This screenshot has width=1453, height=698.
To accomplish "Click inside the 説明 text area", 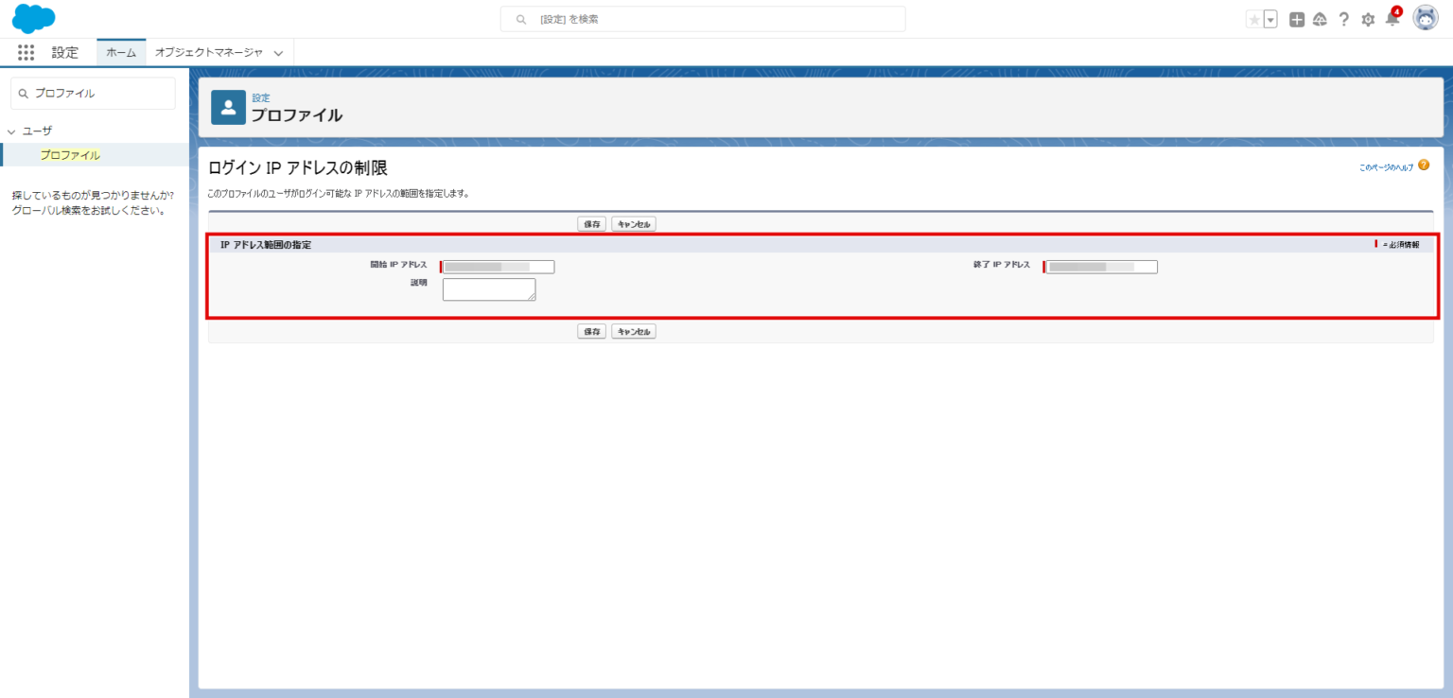I will 488,288.
